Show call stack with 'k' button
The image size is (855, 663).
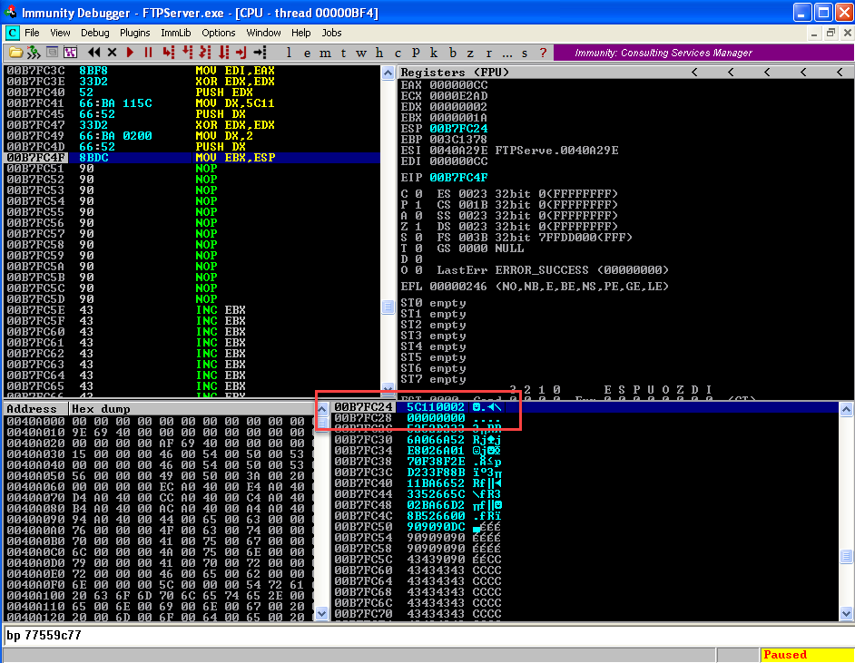pos(434,53)
